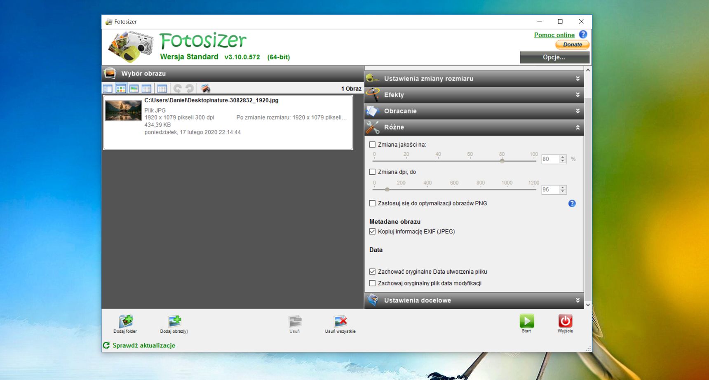Image resolution: width=709 pixels, height=380 pixels.
Task: Click the dpi value input field
Action: click(550, 190)
